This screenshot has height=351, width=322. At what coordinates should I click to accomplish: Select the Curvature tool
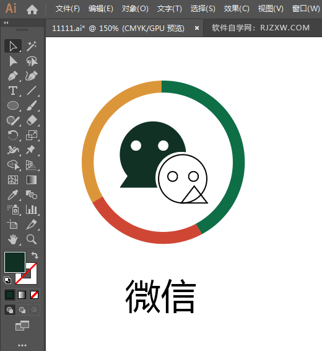[32, 76]
